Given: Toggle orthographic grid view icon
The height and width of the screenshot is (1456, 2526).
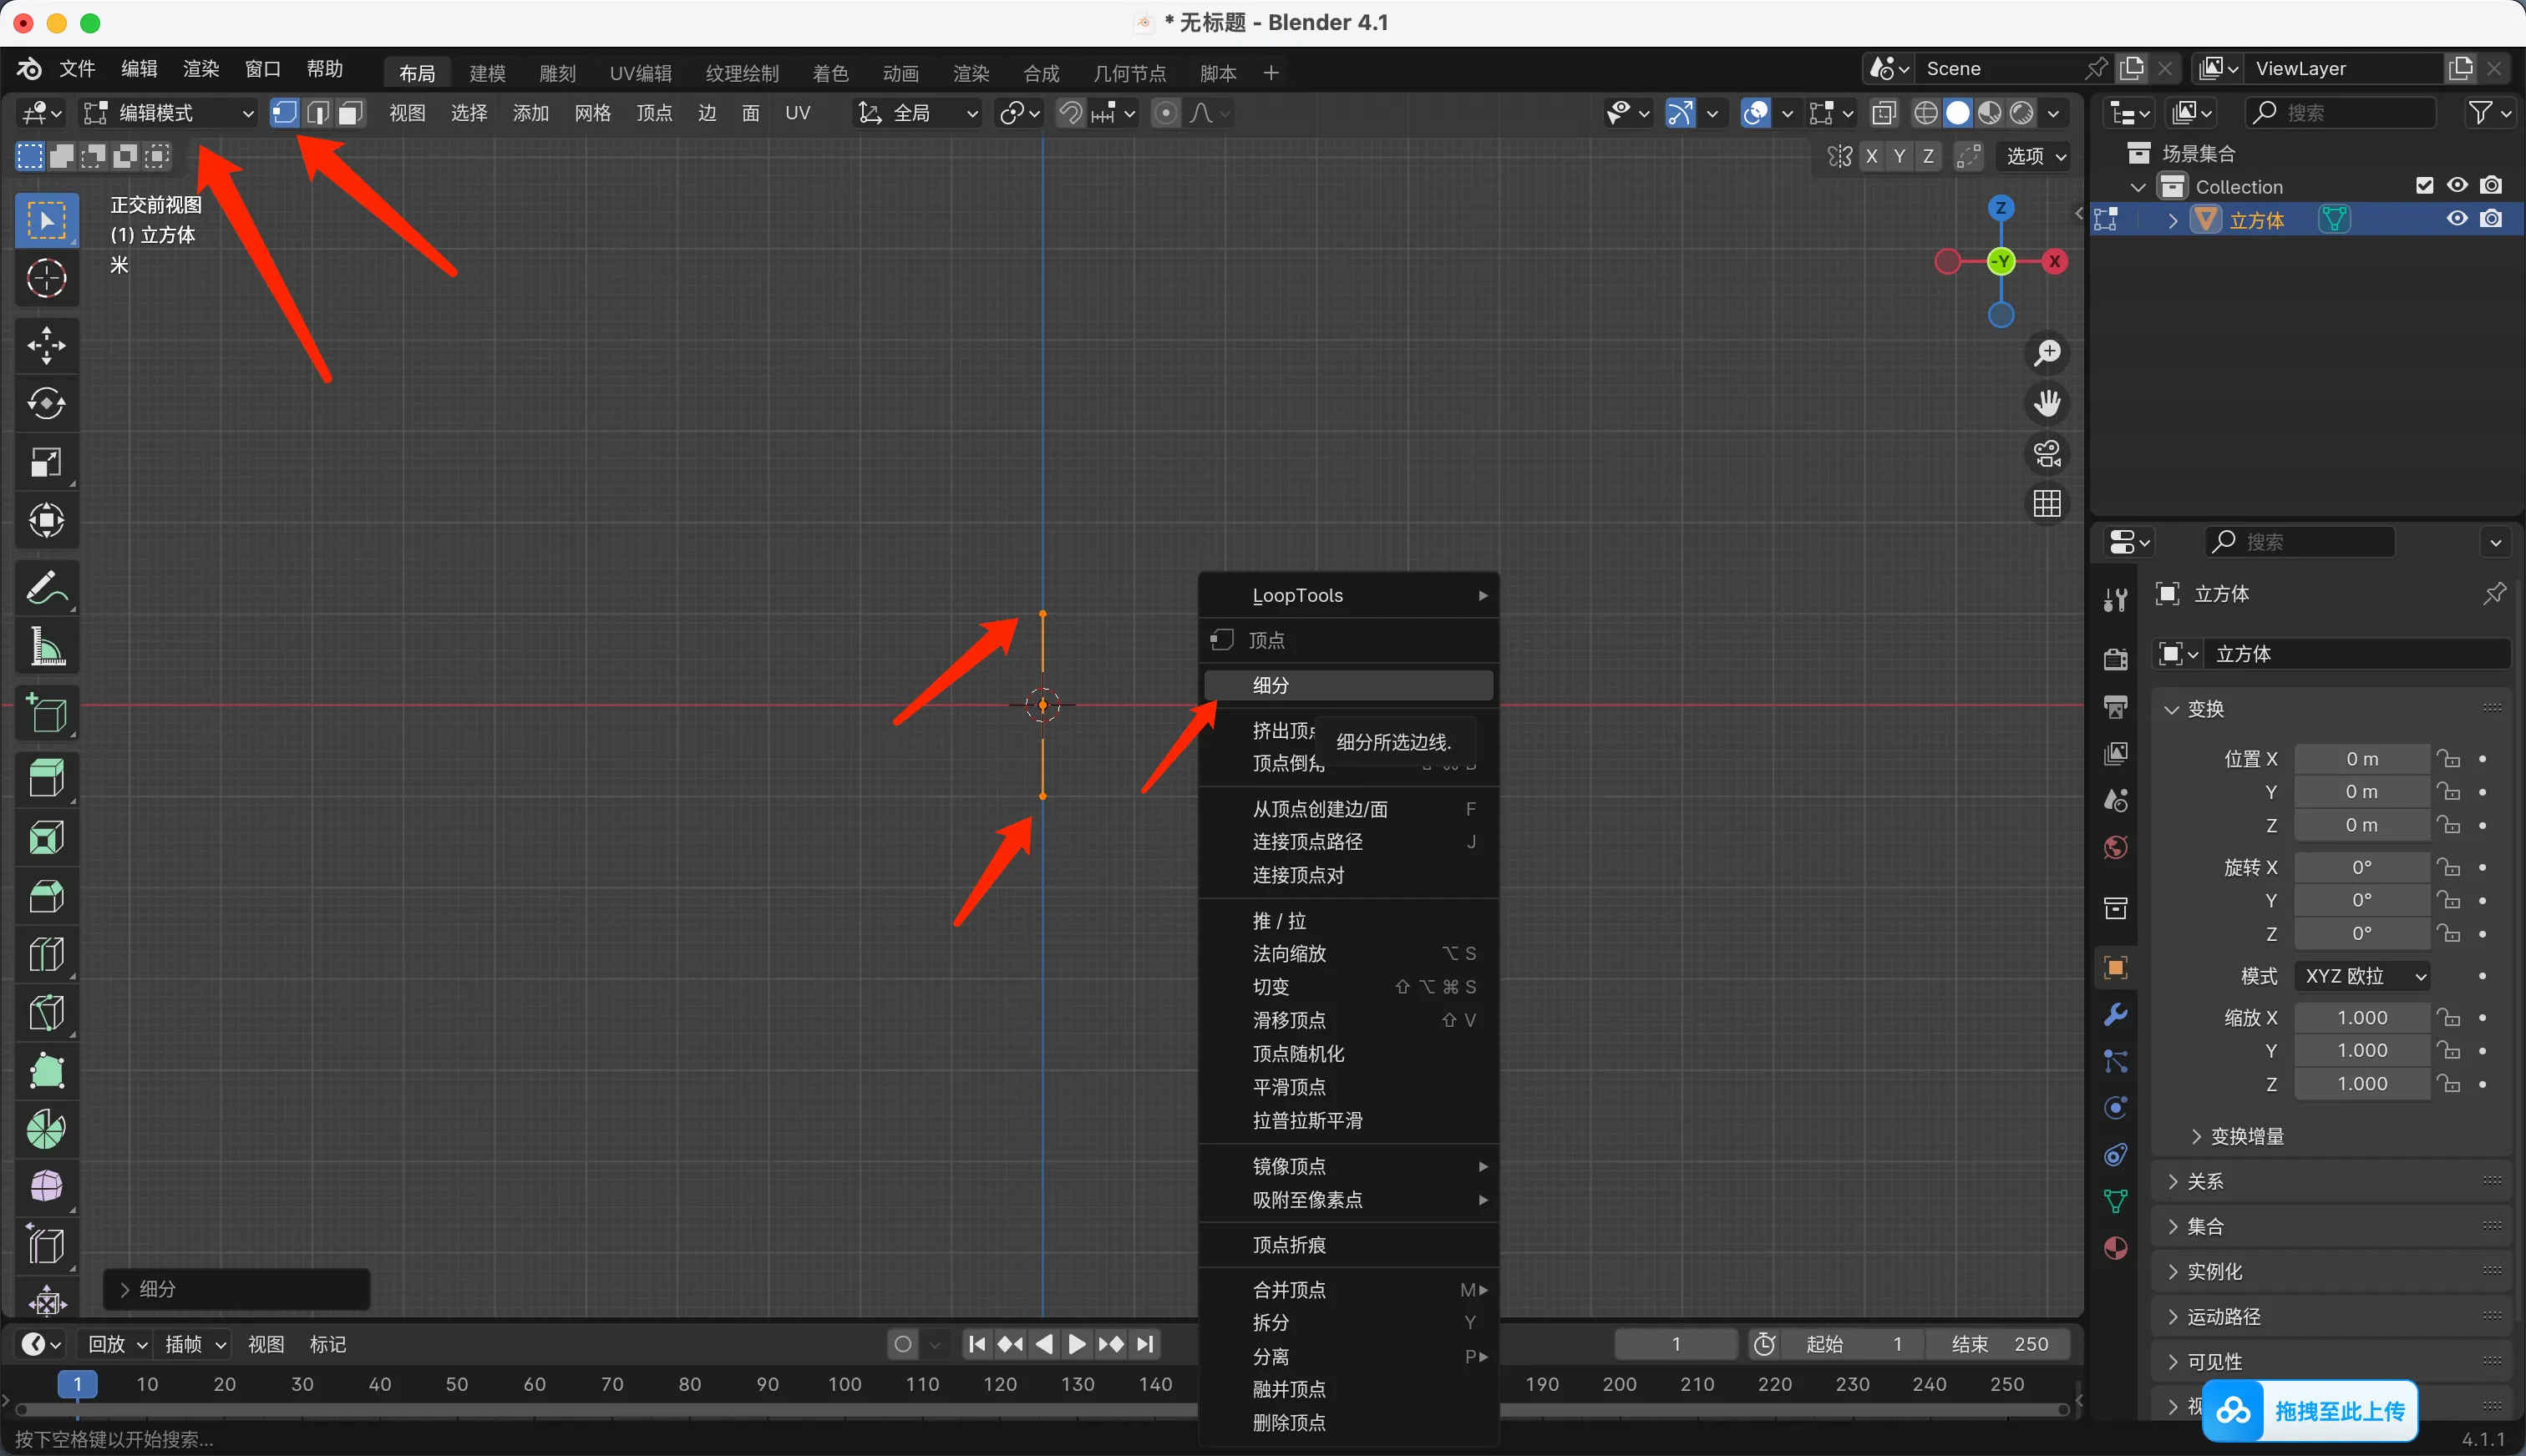Looking at the screenshot, I should click(2047, 504).
